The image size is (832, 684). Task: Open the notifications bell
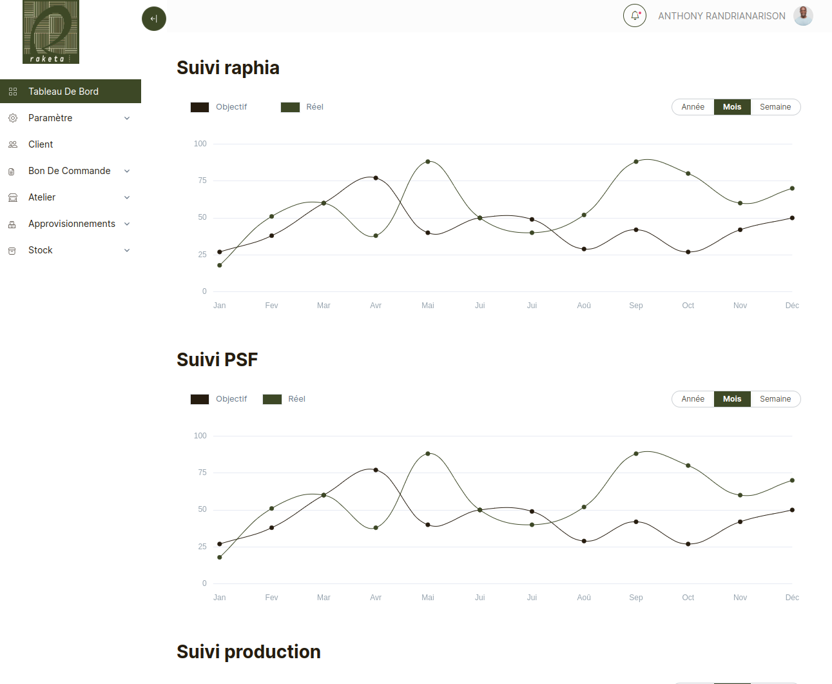[635, 15]
